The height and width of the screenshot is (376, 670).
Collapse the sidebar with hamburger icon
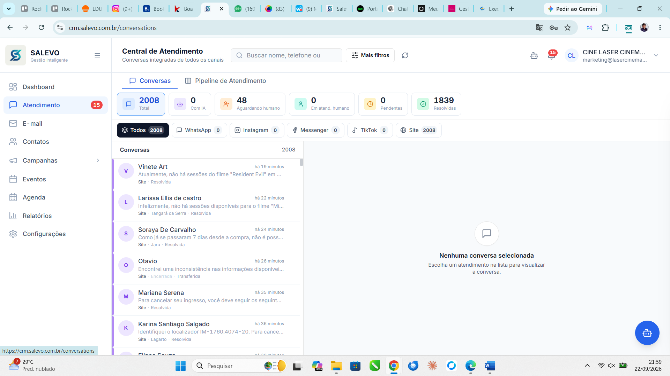[97, 55]
